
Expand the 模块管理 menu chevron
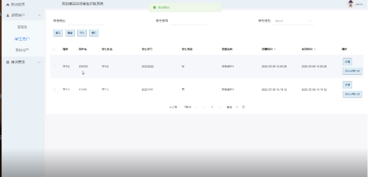tap(39, 62)
